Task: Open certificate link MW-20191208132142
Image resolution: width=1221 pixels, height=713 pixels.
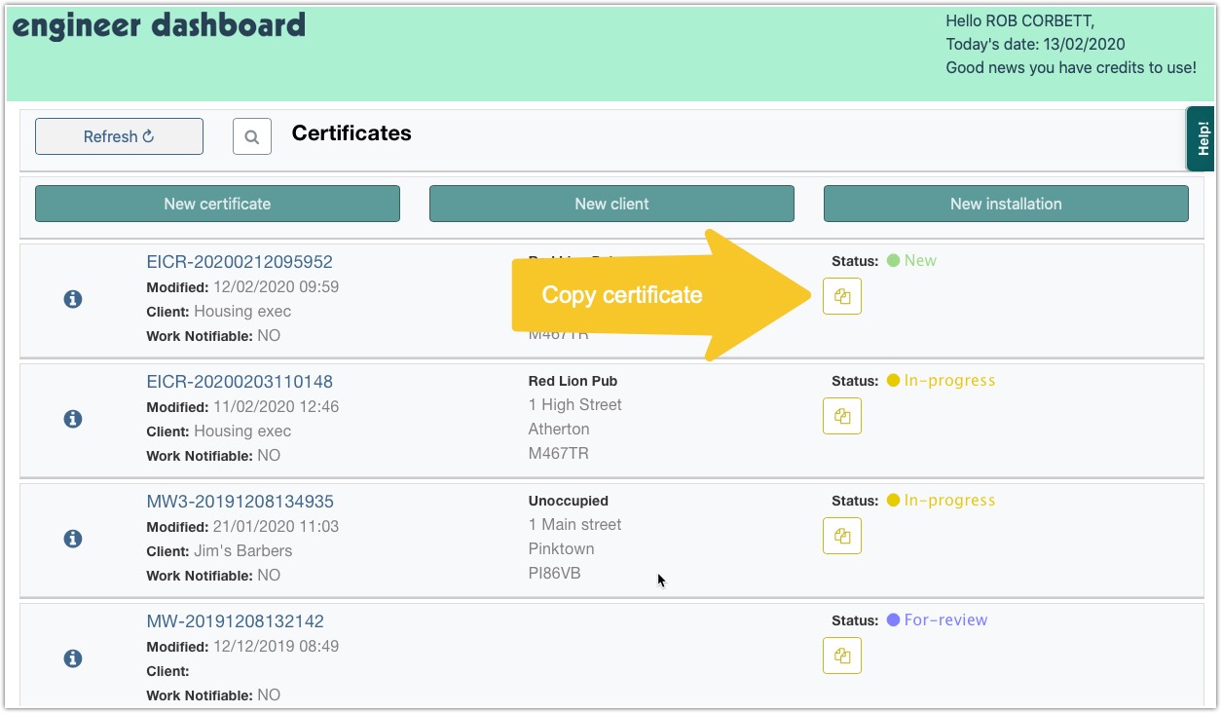Action: click(x=235, y=621)
